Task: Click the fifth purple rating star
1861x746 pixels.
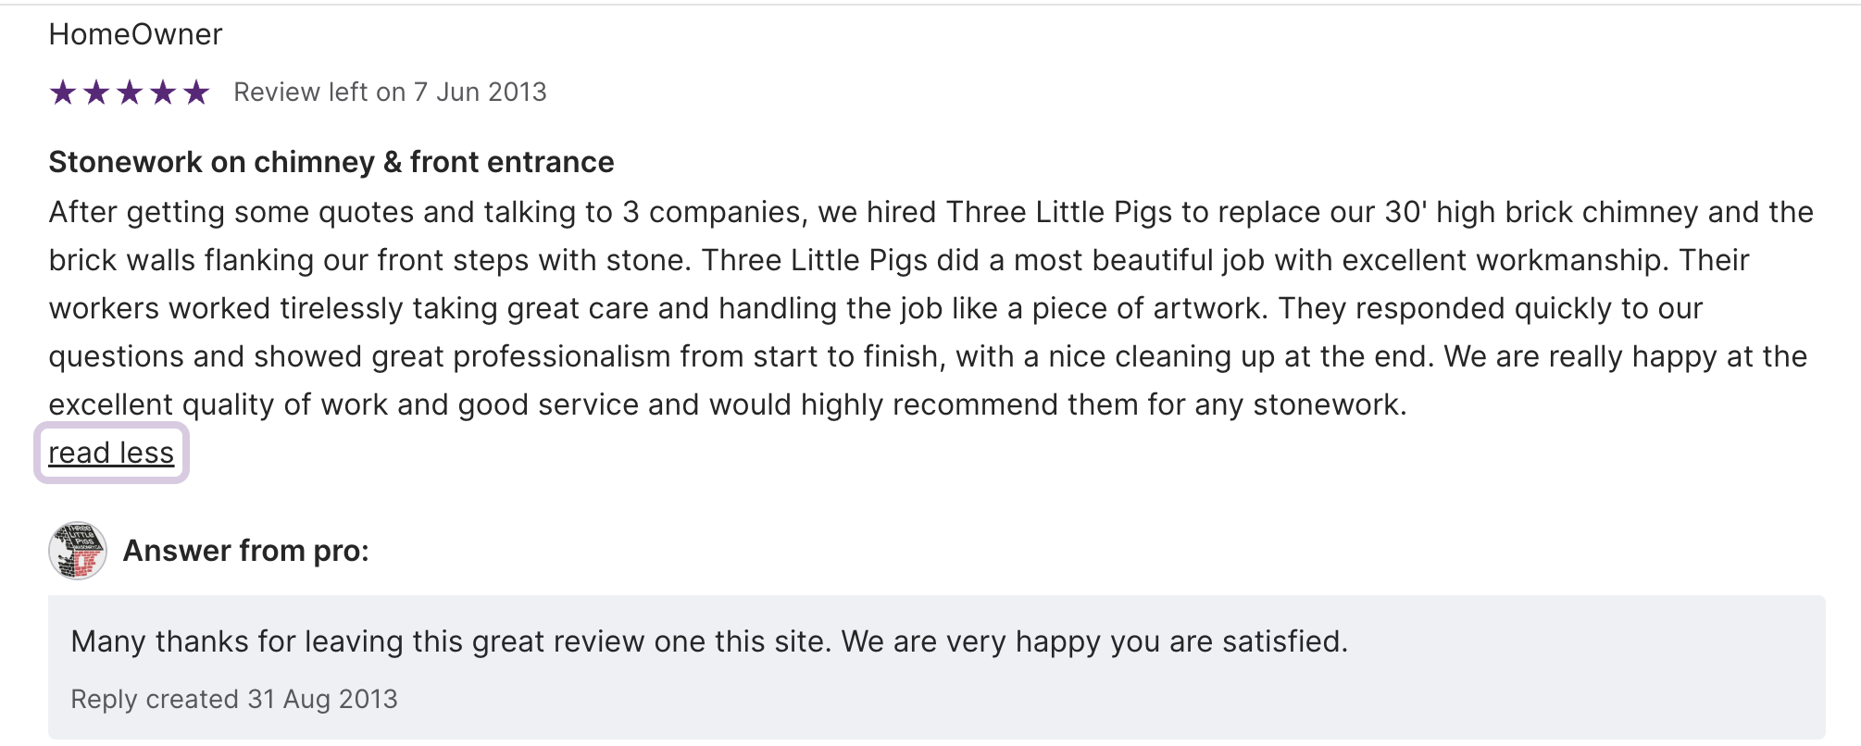Action: (x=196, y=93)
